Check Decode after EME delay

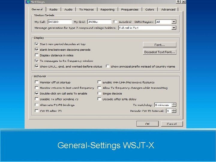pos(99,99)
